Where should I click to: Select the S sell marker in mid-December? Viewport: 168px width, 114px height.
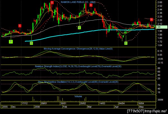coord(20,26)
